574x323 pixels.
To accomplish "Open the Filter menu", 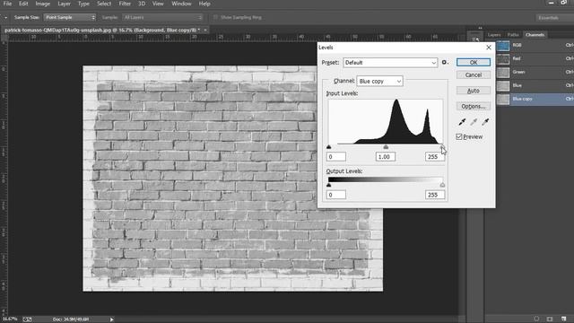I will click(125, 4).
